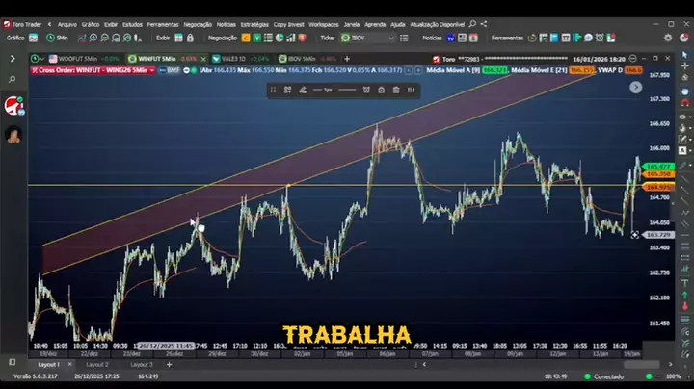Click the search magnifier in left sidebar
Image resolution: width=694 pixels, height=389 pixels.
click(13, 80)
